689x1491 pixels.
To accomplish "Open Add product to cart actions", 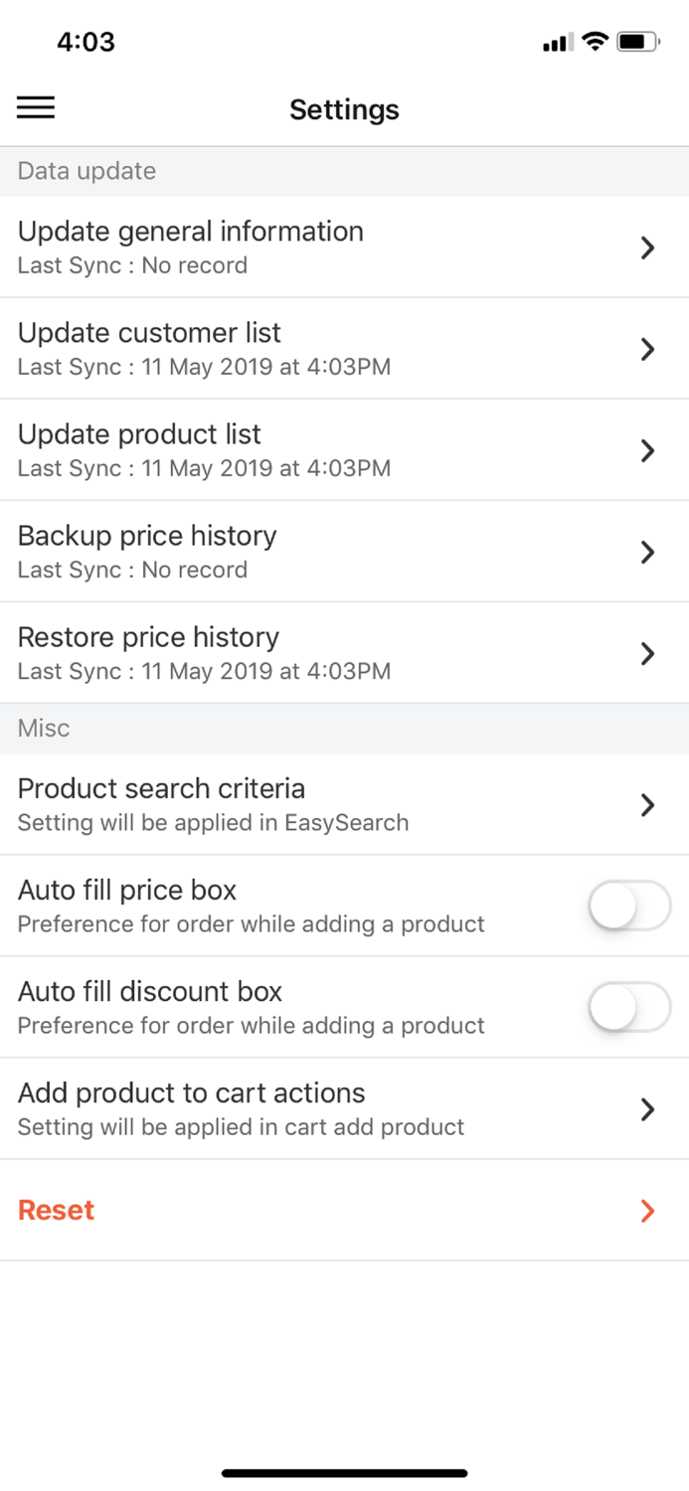I will tap(344, 1108).
